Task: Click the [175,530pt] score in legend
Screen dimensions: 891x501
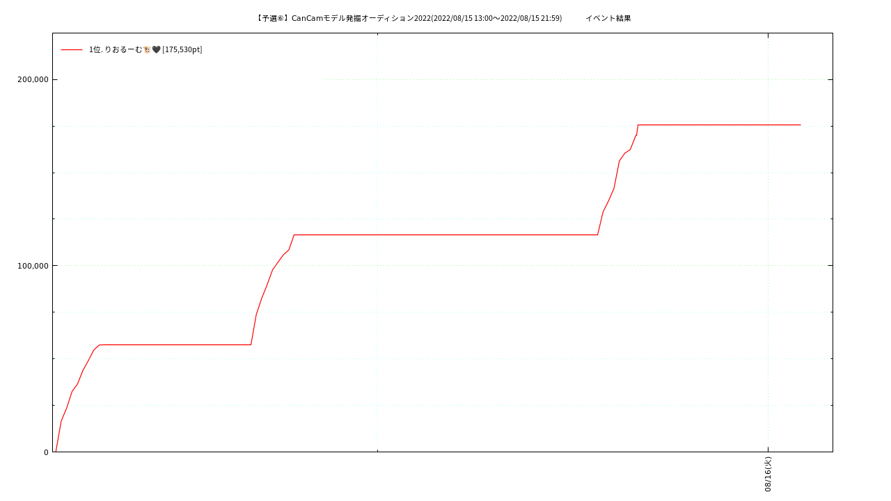Action: (182, 49)
